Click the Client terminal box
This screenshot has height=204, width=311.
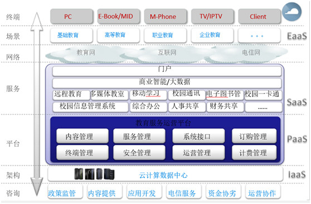tap(259, 16)
